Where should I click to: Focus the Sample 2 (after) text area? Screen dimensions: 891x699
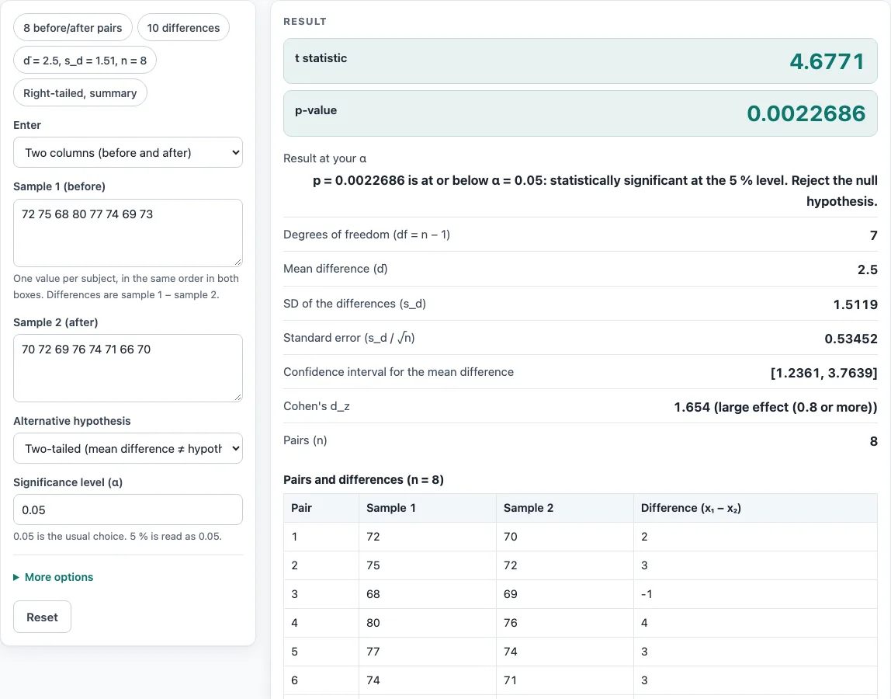(128, 368)
